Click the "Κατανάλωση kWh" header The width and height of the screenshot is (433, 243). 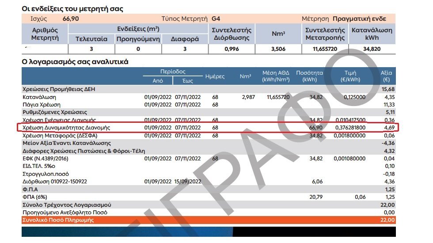pos(372,34)
